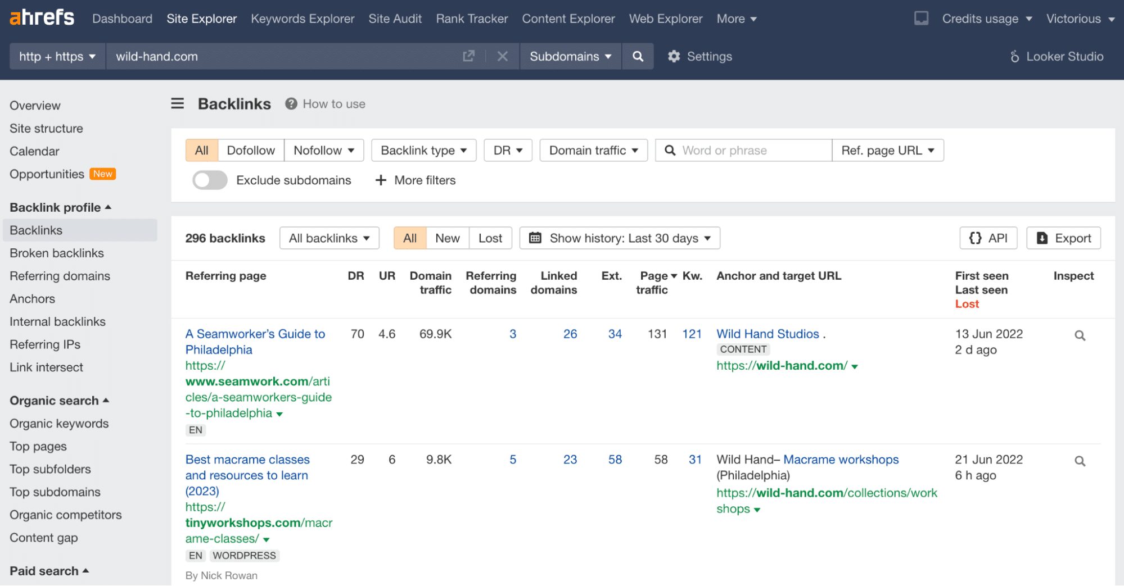Click Linked domains value 23

pyautogui.click(x=570, y=460)
